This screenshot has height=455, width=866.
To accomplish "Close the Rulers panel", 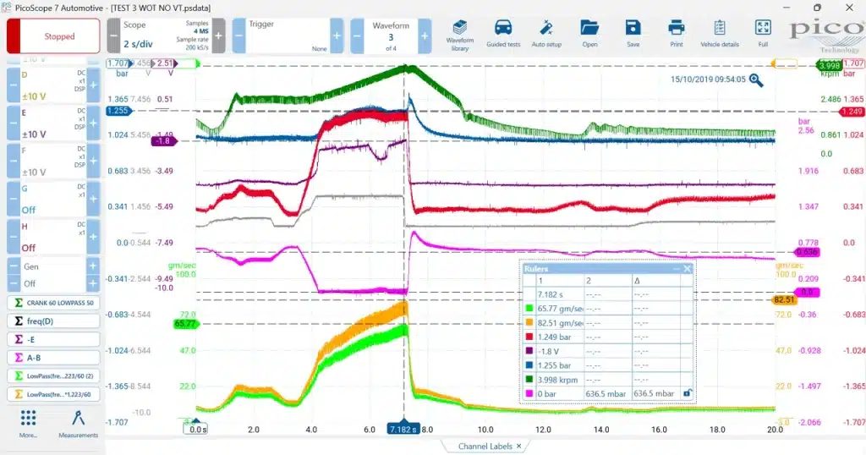I will click(x=687, y=269).
